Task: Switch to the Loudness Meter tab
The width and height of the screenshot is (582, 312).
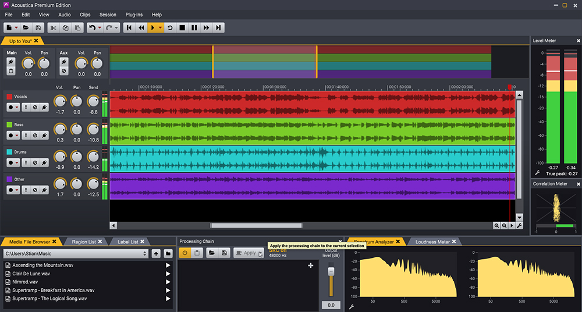Action: pyautogui.click(x=431, y=242)
